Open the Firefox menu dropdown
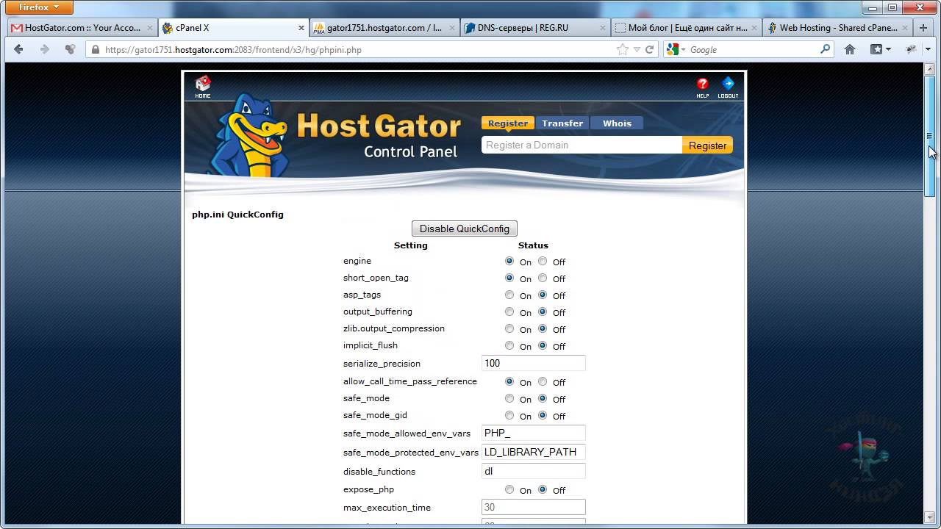This screenshot has height=529, width=941. click(39, 7)
